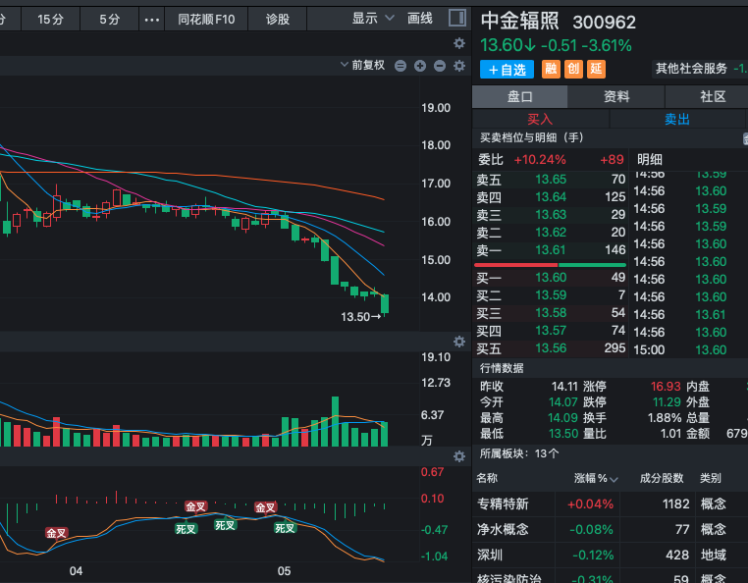Viewport: 748px width, 583px height.
Task: Click 买四 price 13.57
Action: [551, 331]
